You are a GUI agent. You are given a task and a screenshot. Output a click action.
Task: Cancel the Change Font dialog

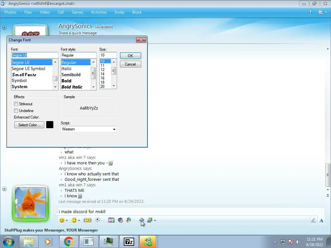click(131, 64)
